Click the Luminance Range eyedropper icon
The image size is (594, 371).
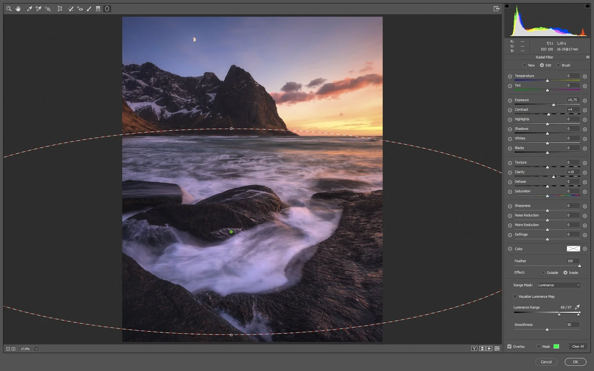pyautogui.click(x=577, y=307)
